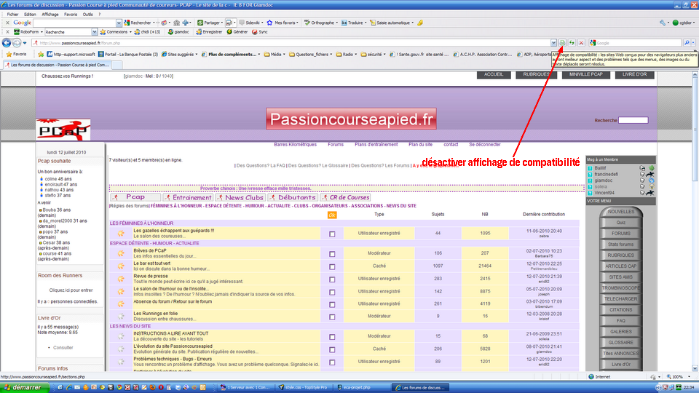The height and width of the screenshot is (393, 699).
Task: Click RoboForm Sync button
Action: 260,32
